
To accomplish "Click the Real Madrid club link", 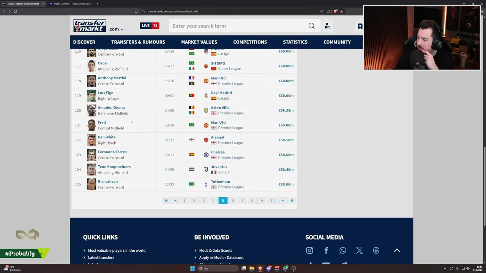I will [x=221, y=93].
